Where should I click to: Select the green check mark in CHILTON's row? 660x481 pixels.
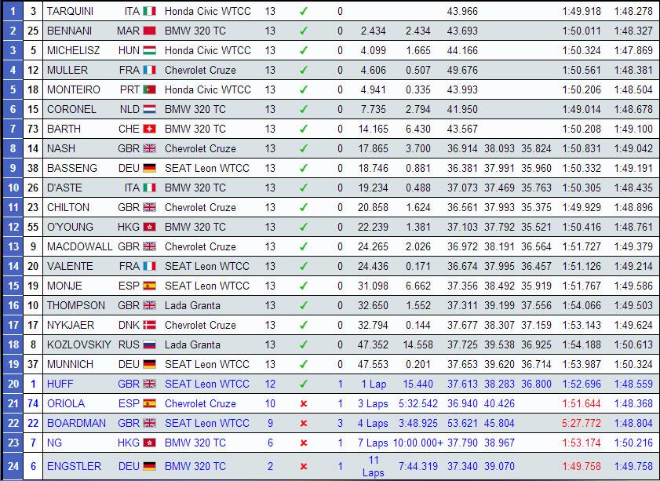pos(304,207)
